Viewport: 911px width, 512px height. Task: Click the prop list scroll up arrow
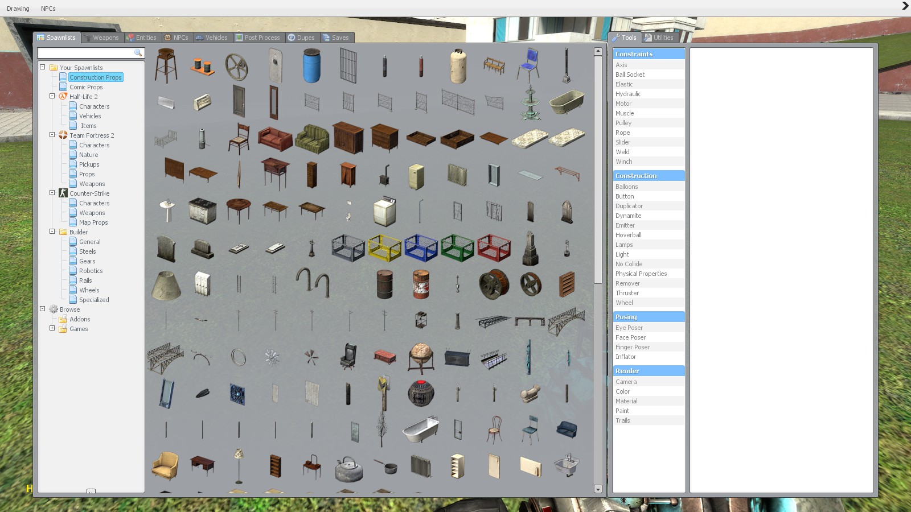(x=598, y=51)
